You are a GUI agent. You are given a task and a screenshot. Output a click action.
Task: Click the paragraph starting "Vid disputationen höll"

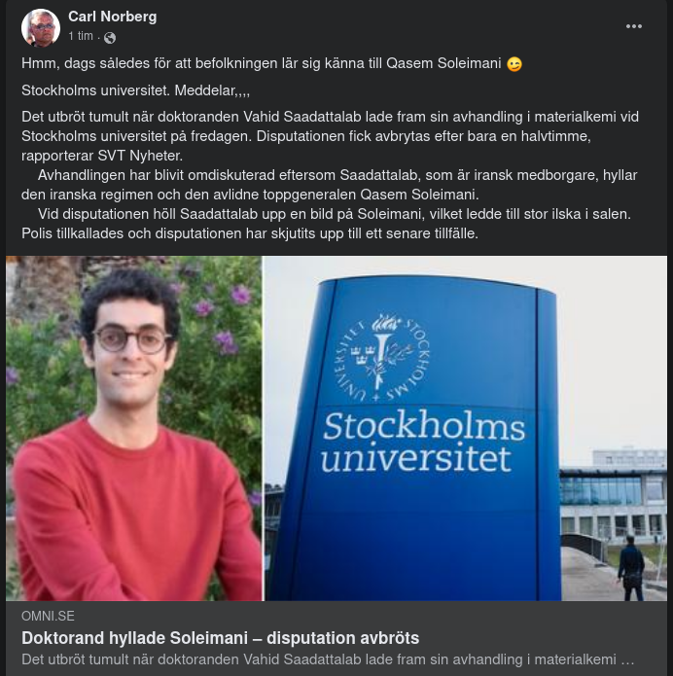point(331,224)
